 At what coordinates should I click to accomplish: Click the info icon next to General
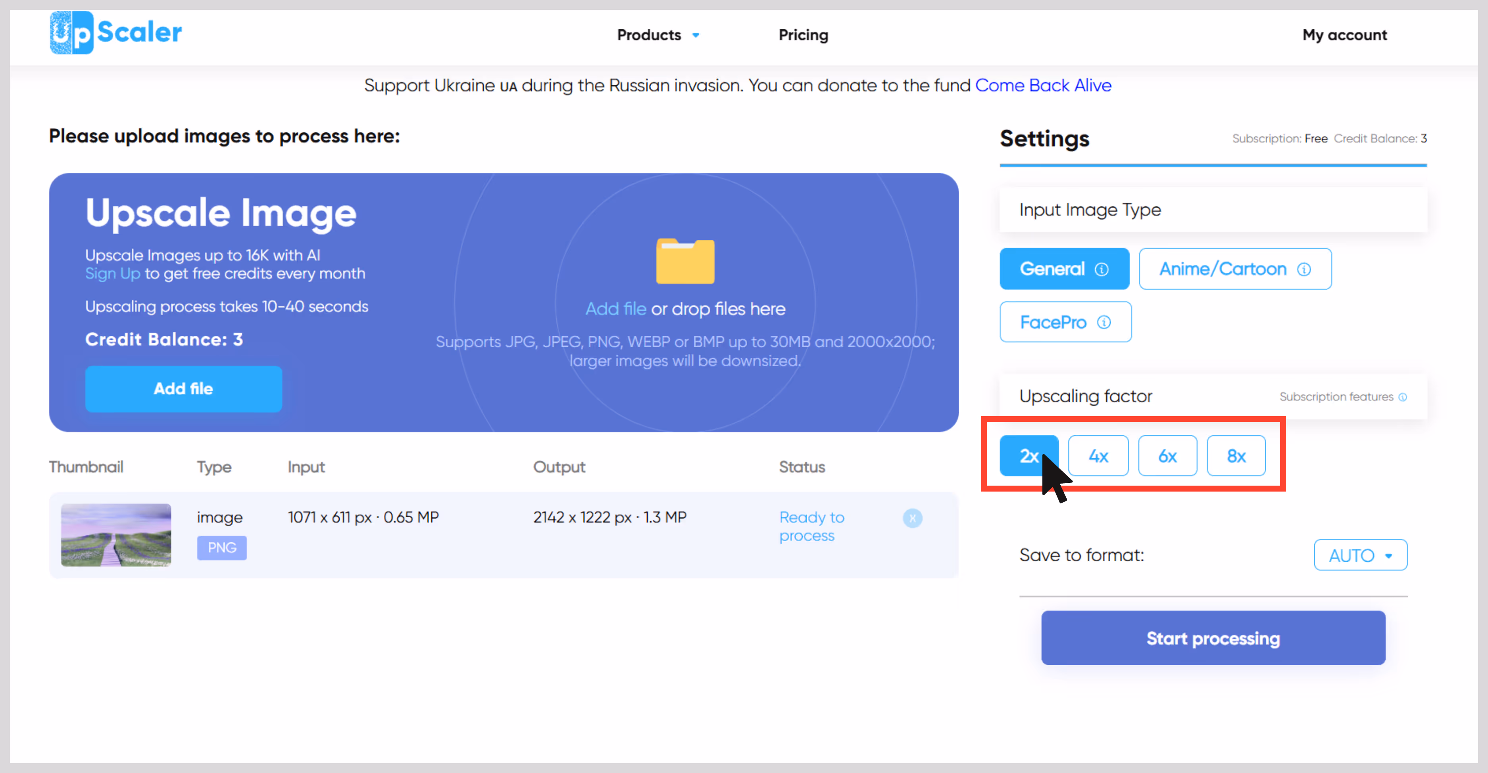click(1102, 270)
